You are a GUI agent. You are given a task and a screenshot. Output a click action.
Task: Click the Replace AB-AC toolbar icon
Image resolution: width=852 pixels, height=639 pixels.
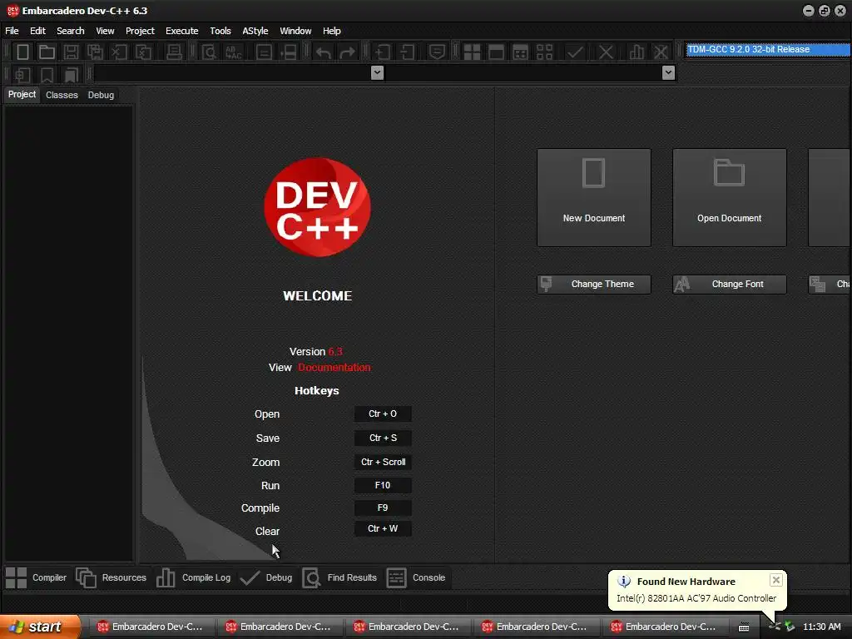click(233, 52)
